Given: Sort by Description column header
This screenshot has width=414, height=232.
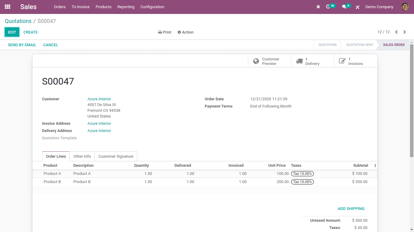Looking at the screenshot, I should [83, 166].
